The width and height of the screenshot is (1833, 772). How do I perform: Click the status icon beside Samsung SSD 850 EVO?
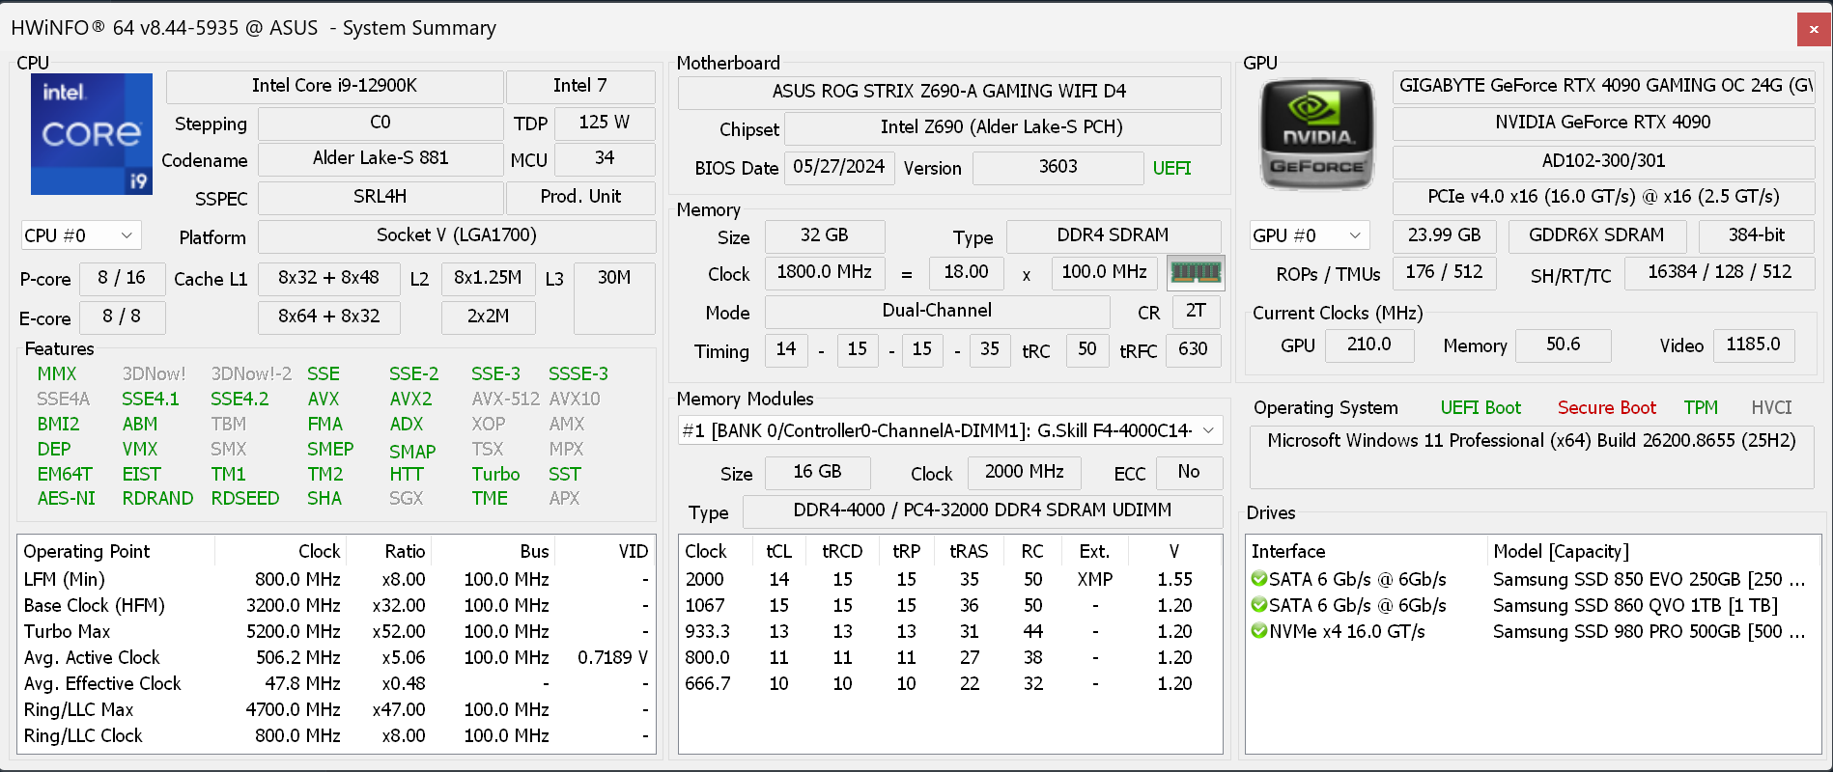point(1259,579)
